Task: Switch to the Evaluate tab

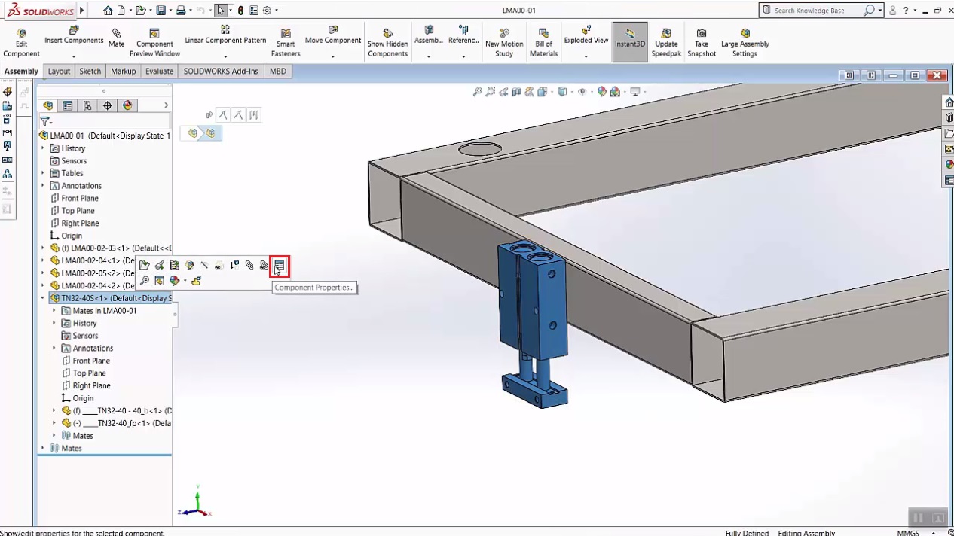Action: (159, 71)
